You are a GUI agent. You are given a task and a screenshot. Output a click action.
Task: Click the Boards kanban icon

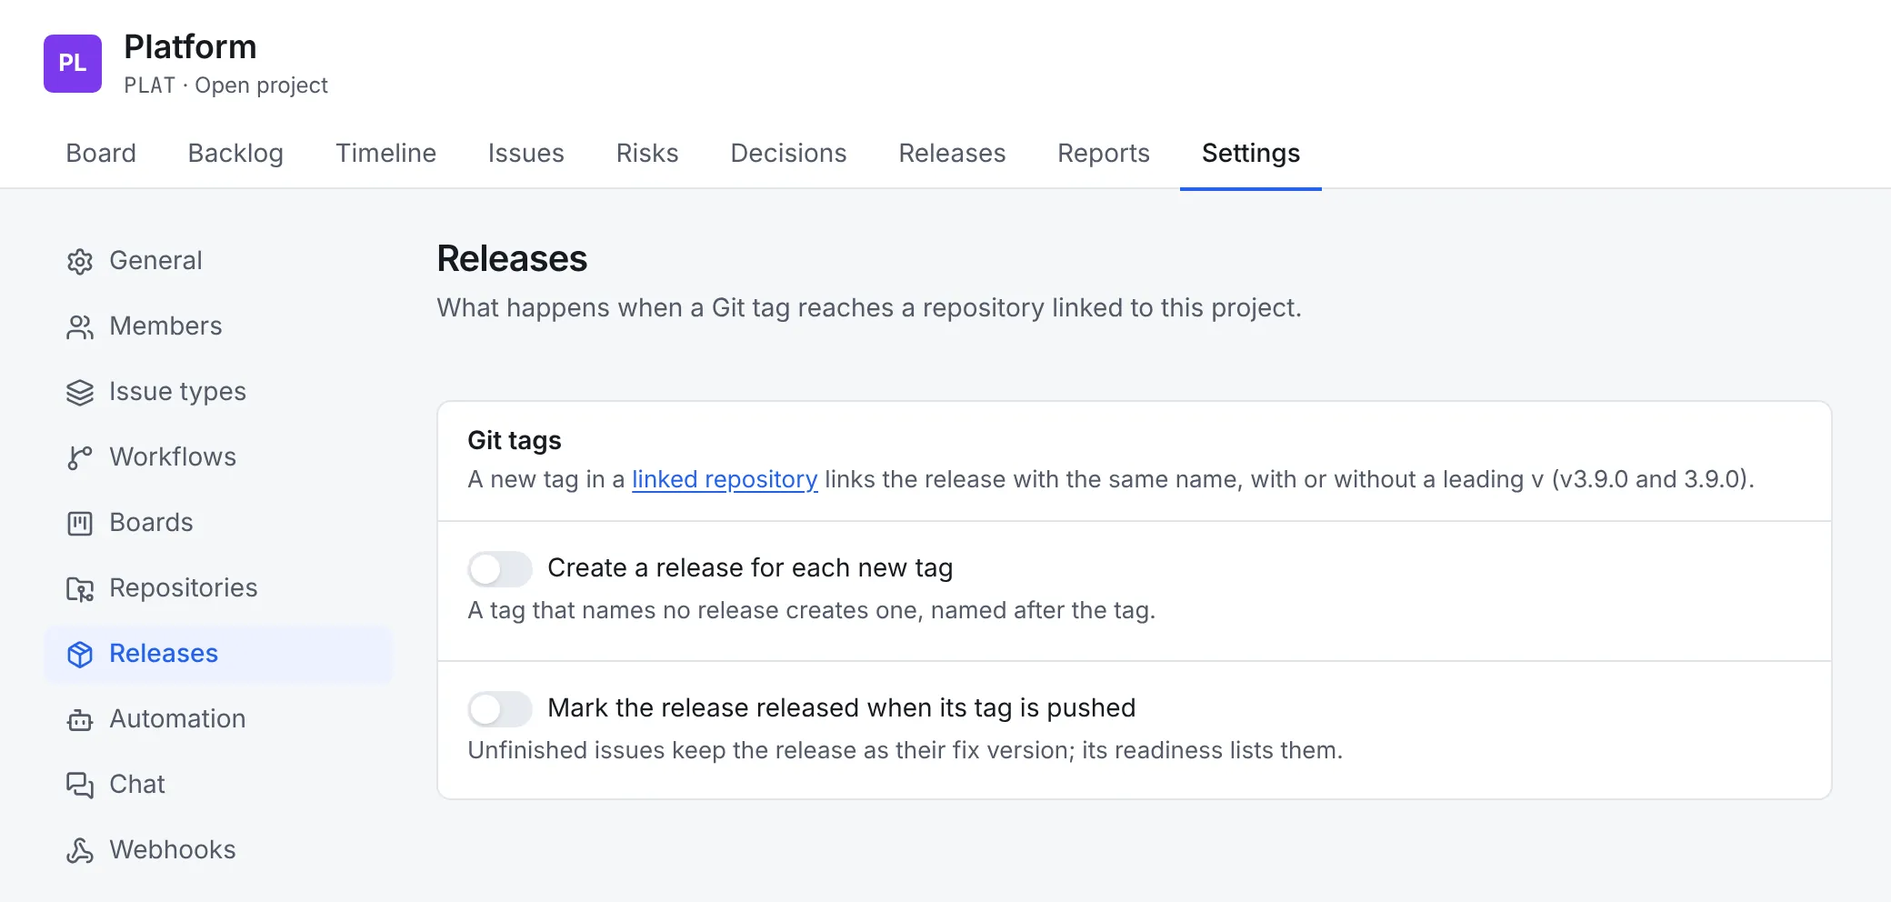(80, 523)
